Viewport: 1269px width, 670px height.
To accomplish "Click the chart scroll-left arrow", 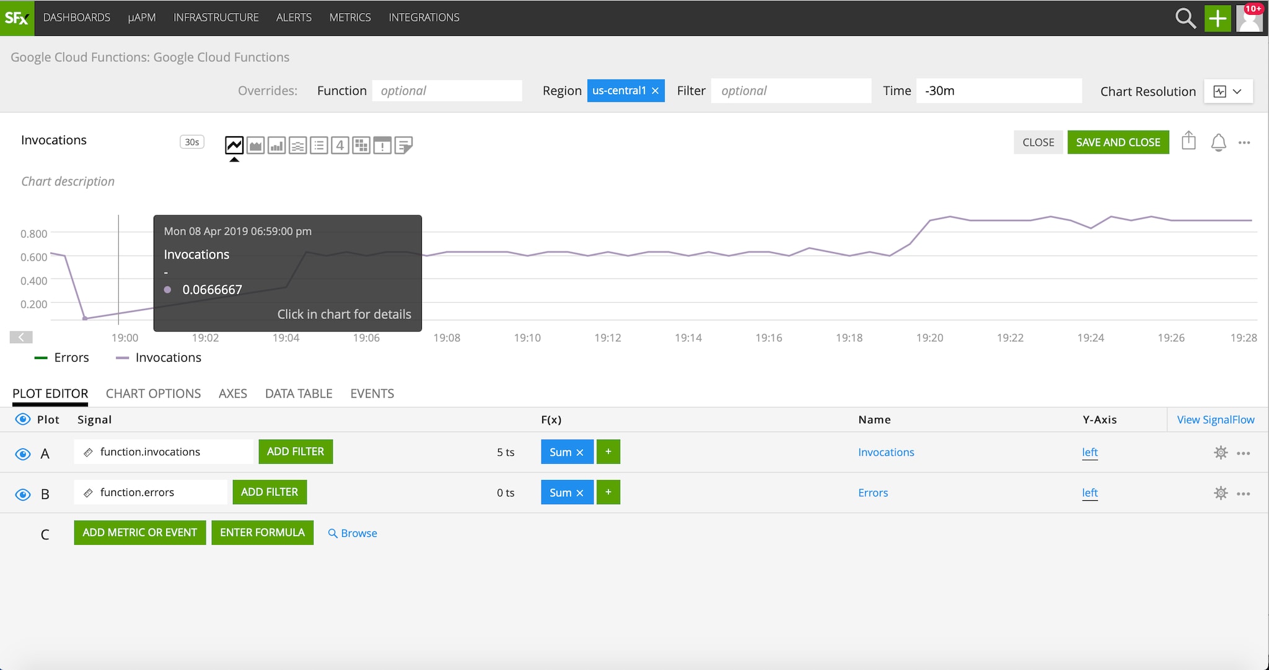I will pyautogui.click(x=21, y=337).
